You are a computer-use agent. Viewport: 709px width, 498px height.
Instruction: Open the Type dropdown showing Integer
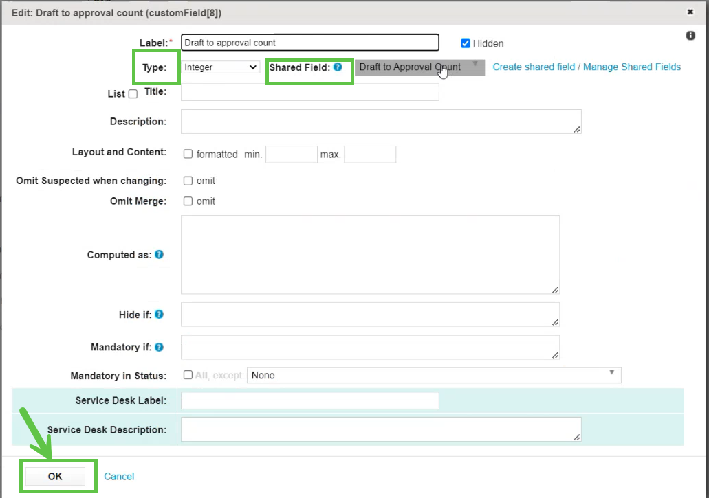point(220,67)
